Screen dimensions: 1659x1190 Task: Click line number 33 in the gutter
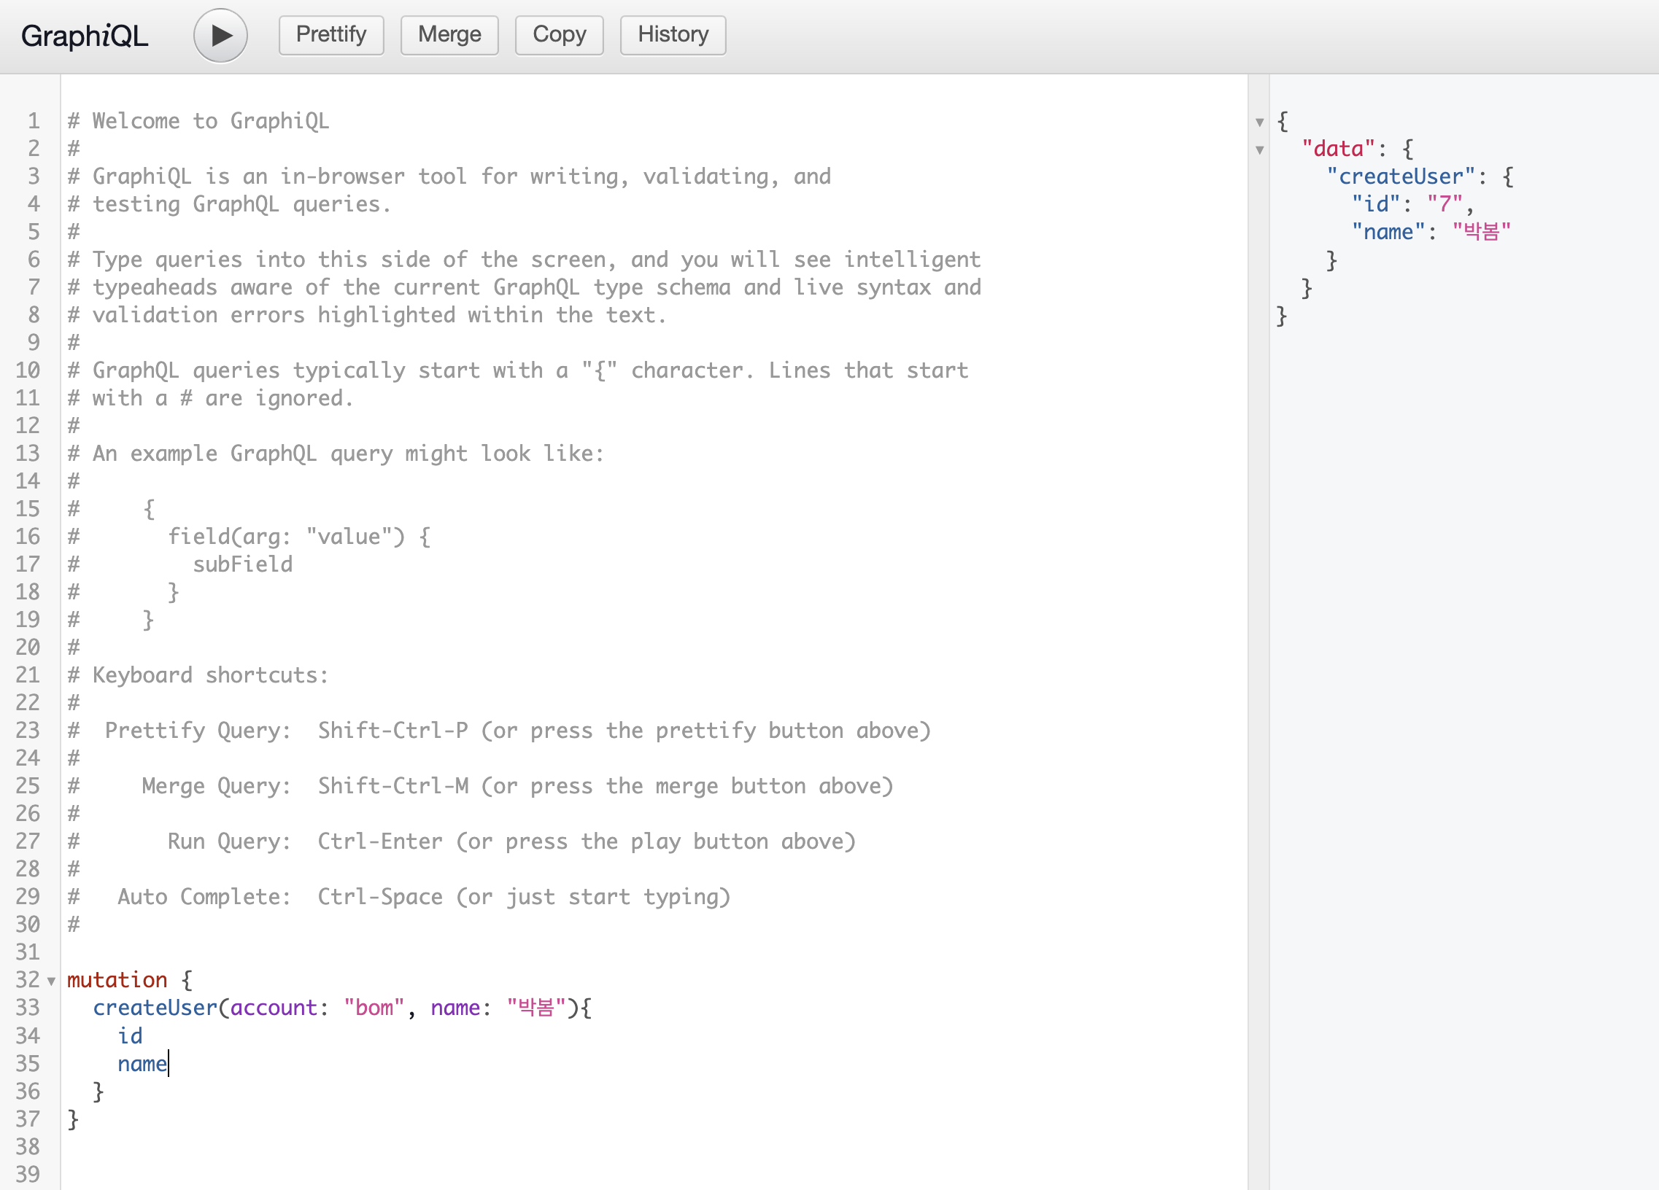[x=28, y=1007]
